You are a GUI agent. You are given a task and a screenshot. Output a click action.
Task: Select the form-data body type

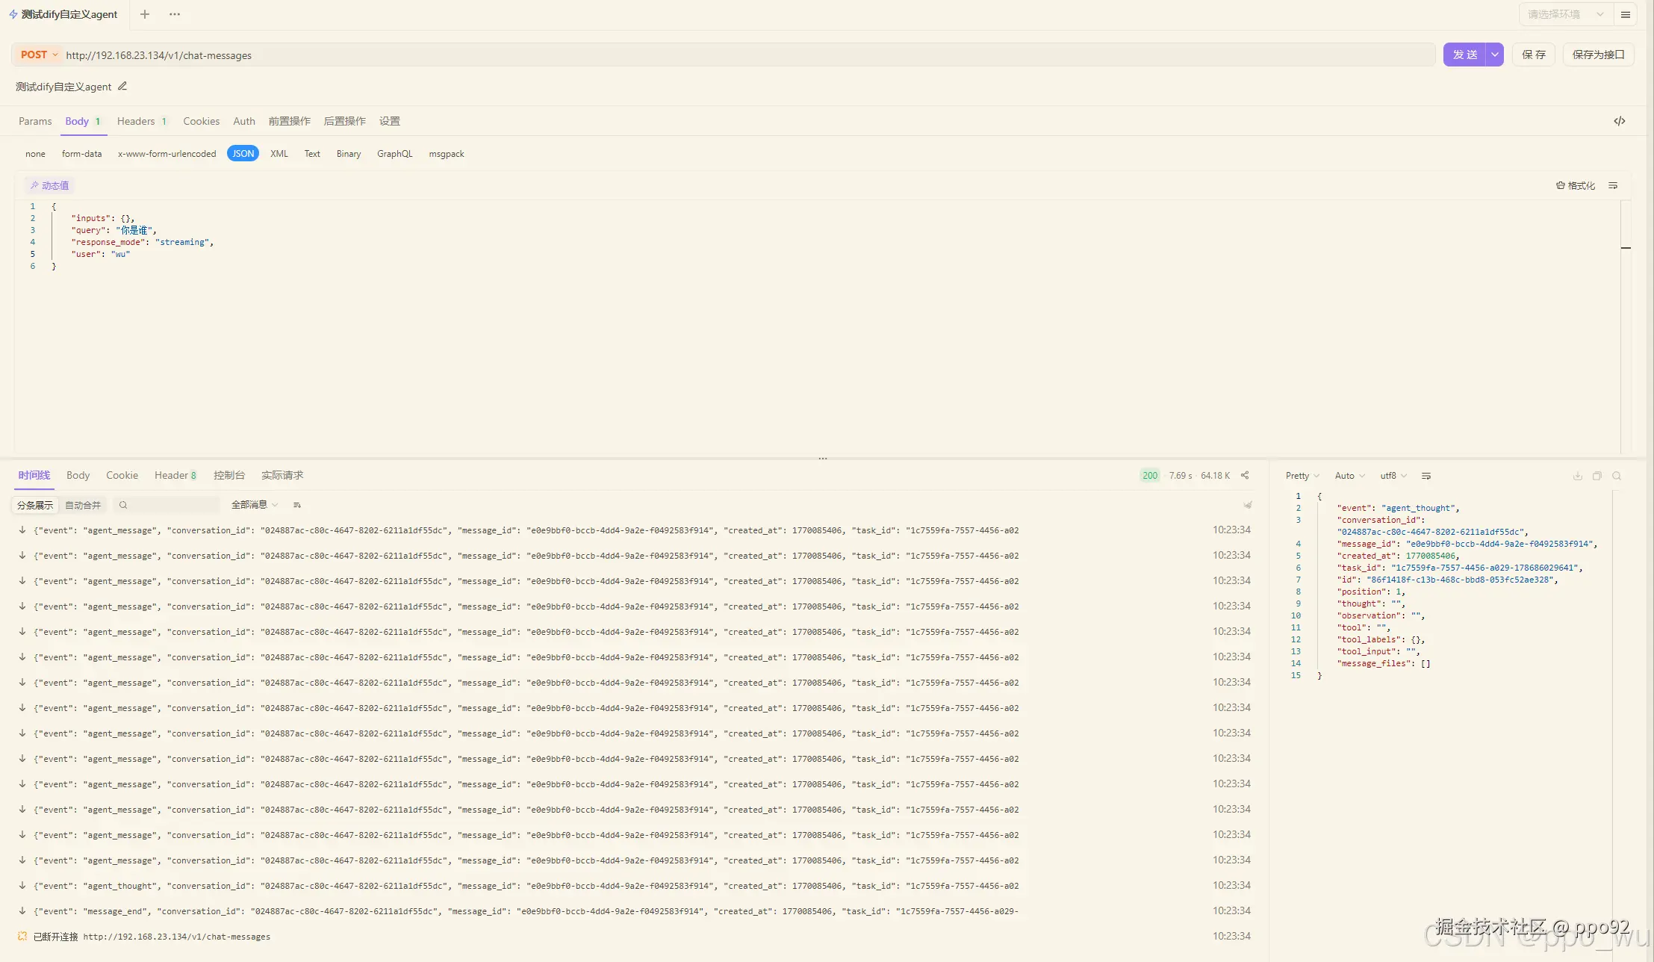[81, 154]
